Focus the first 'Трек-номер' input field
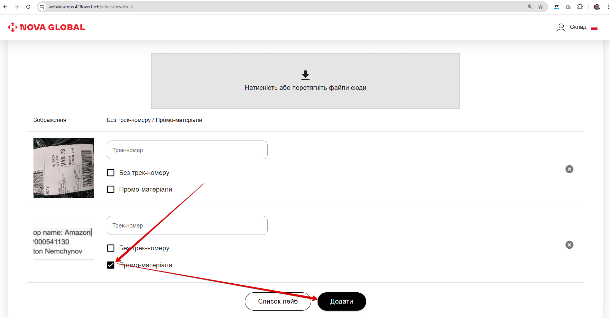 187,150
